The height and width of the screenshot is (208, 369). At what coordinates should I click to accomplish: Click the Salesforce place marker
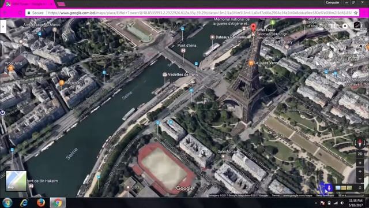point(223,157)
